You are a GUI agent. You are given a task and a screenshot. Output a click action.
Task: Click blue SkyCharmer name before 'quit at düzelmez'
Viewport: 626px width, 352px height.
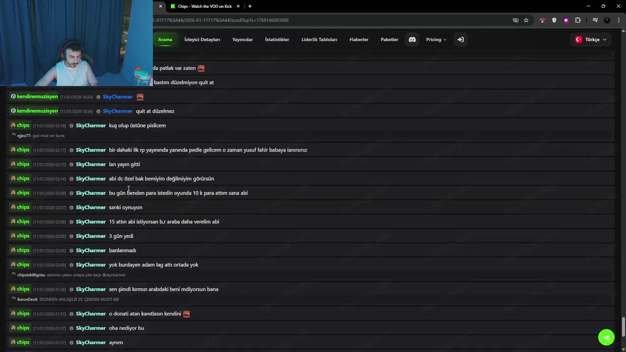(118, 111)
